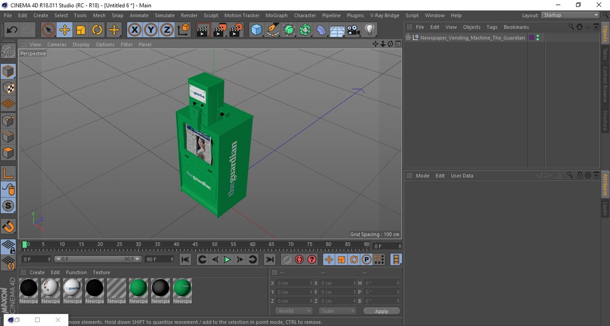Select the white Guardian logo material thumbnail
This screenshot has height=326, width=610.
(x=72, y=288)
